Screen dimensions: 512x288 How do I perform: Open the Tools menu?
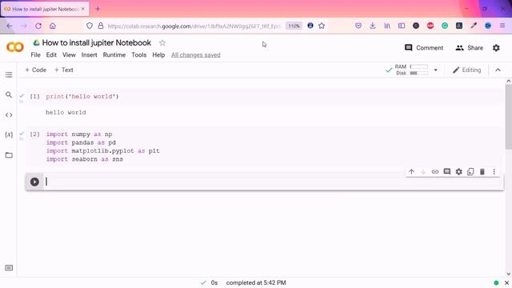(138, 55)
